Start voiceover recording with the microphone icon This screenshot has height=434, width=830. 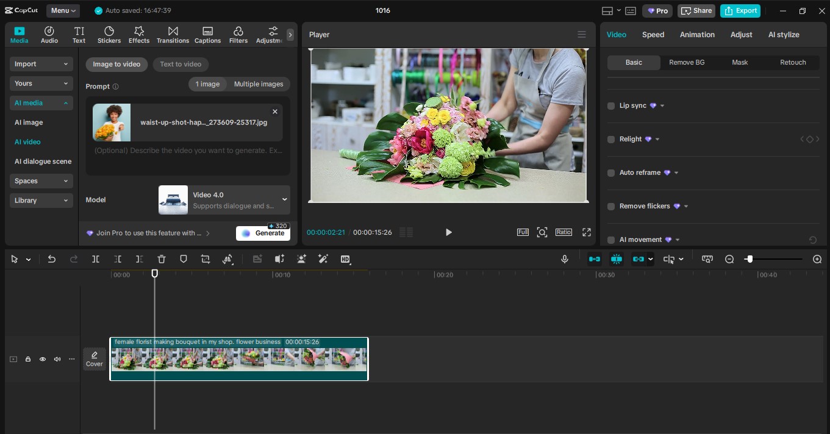(564, 258)
